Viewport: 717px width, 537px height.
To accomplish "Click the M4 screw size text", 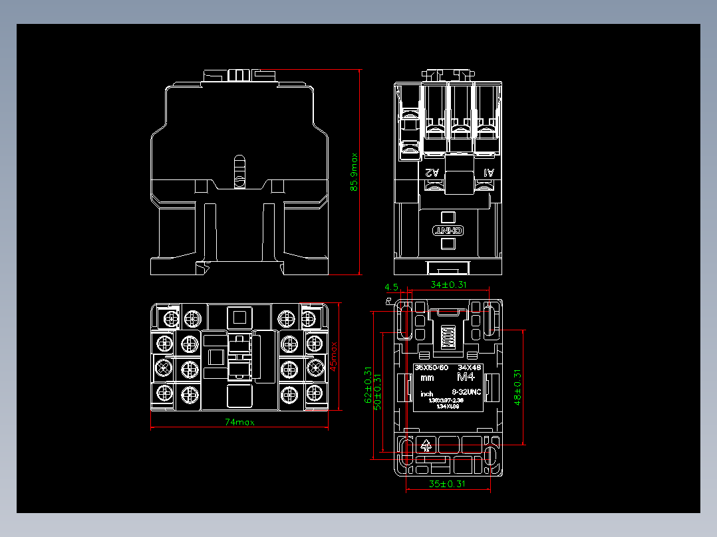I will pos(466,377).
